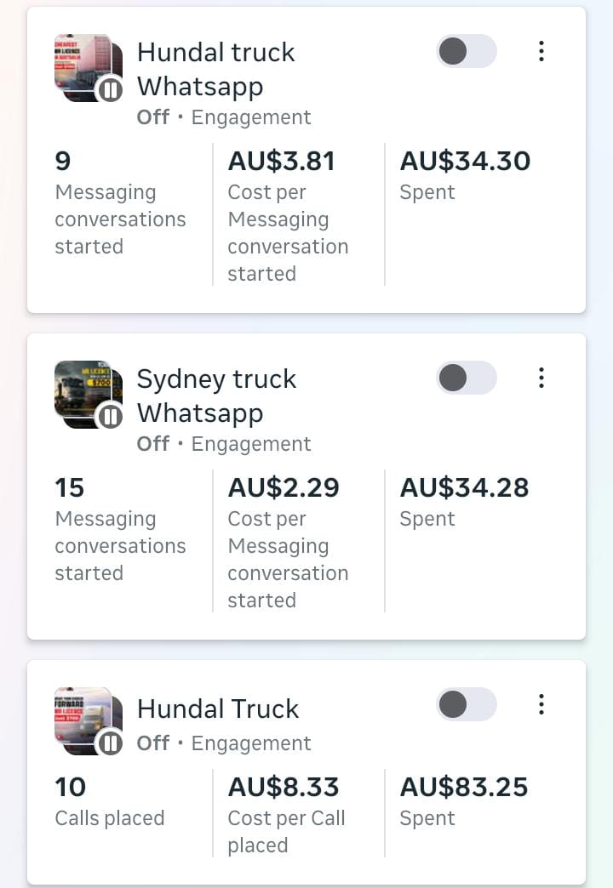
Task: Click pause badge on Hundal Truck calls ad
Action: (x=110, y=743)
